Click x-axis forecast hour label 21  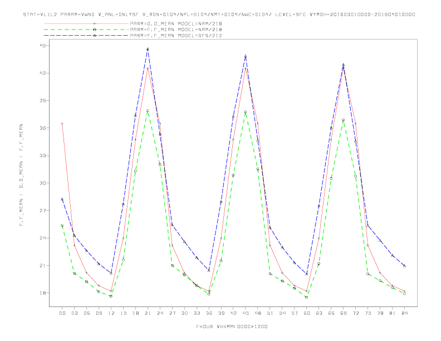click(148, 313)
